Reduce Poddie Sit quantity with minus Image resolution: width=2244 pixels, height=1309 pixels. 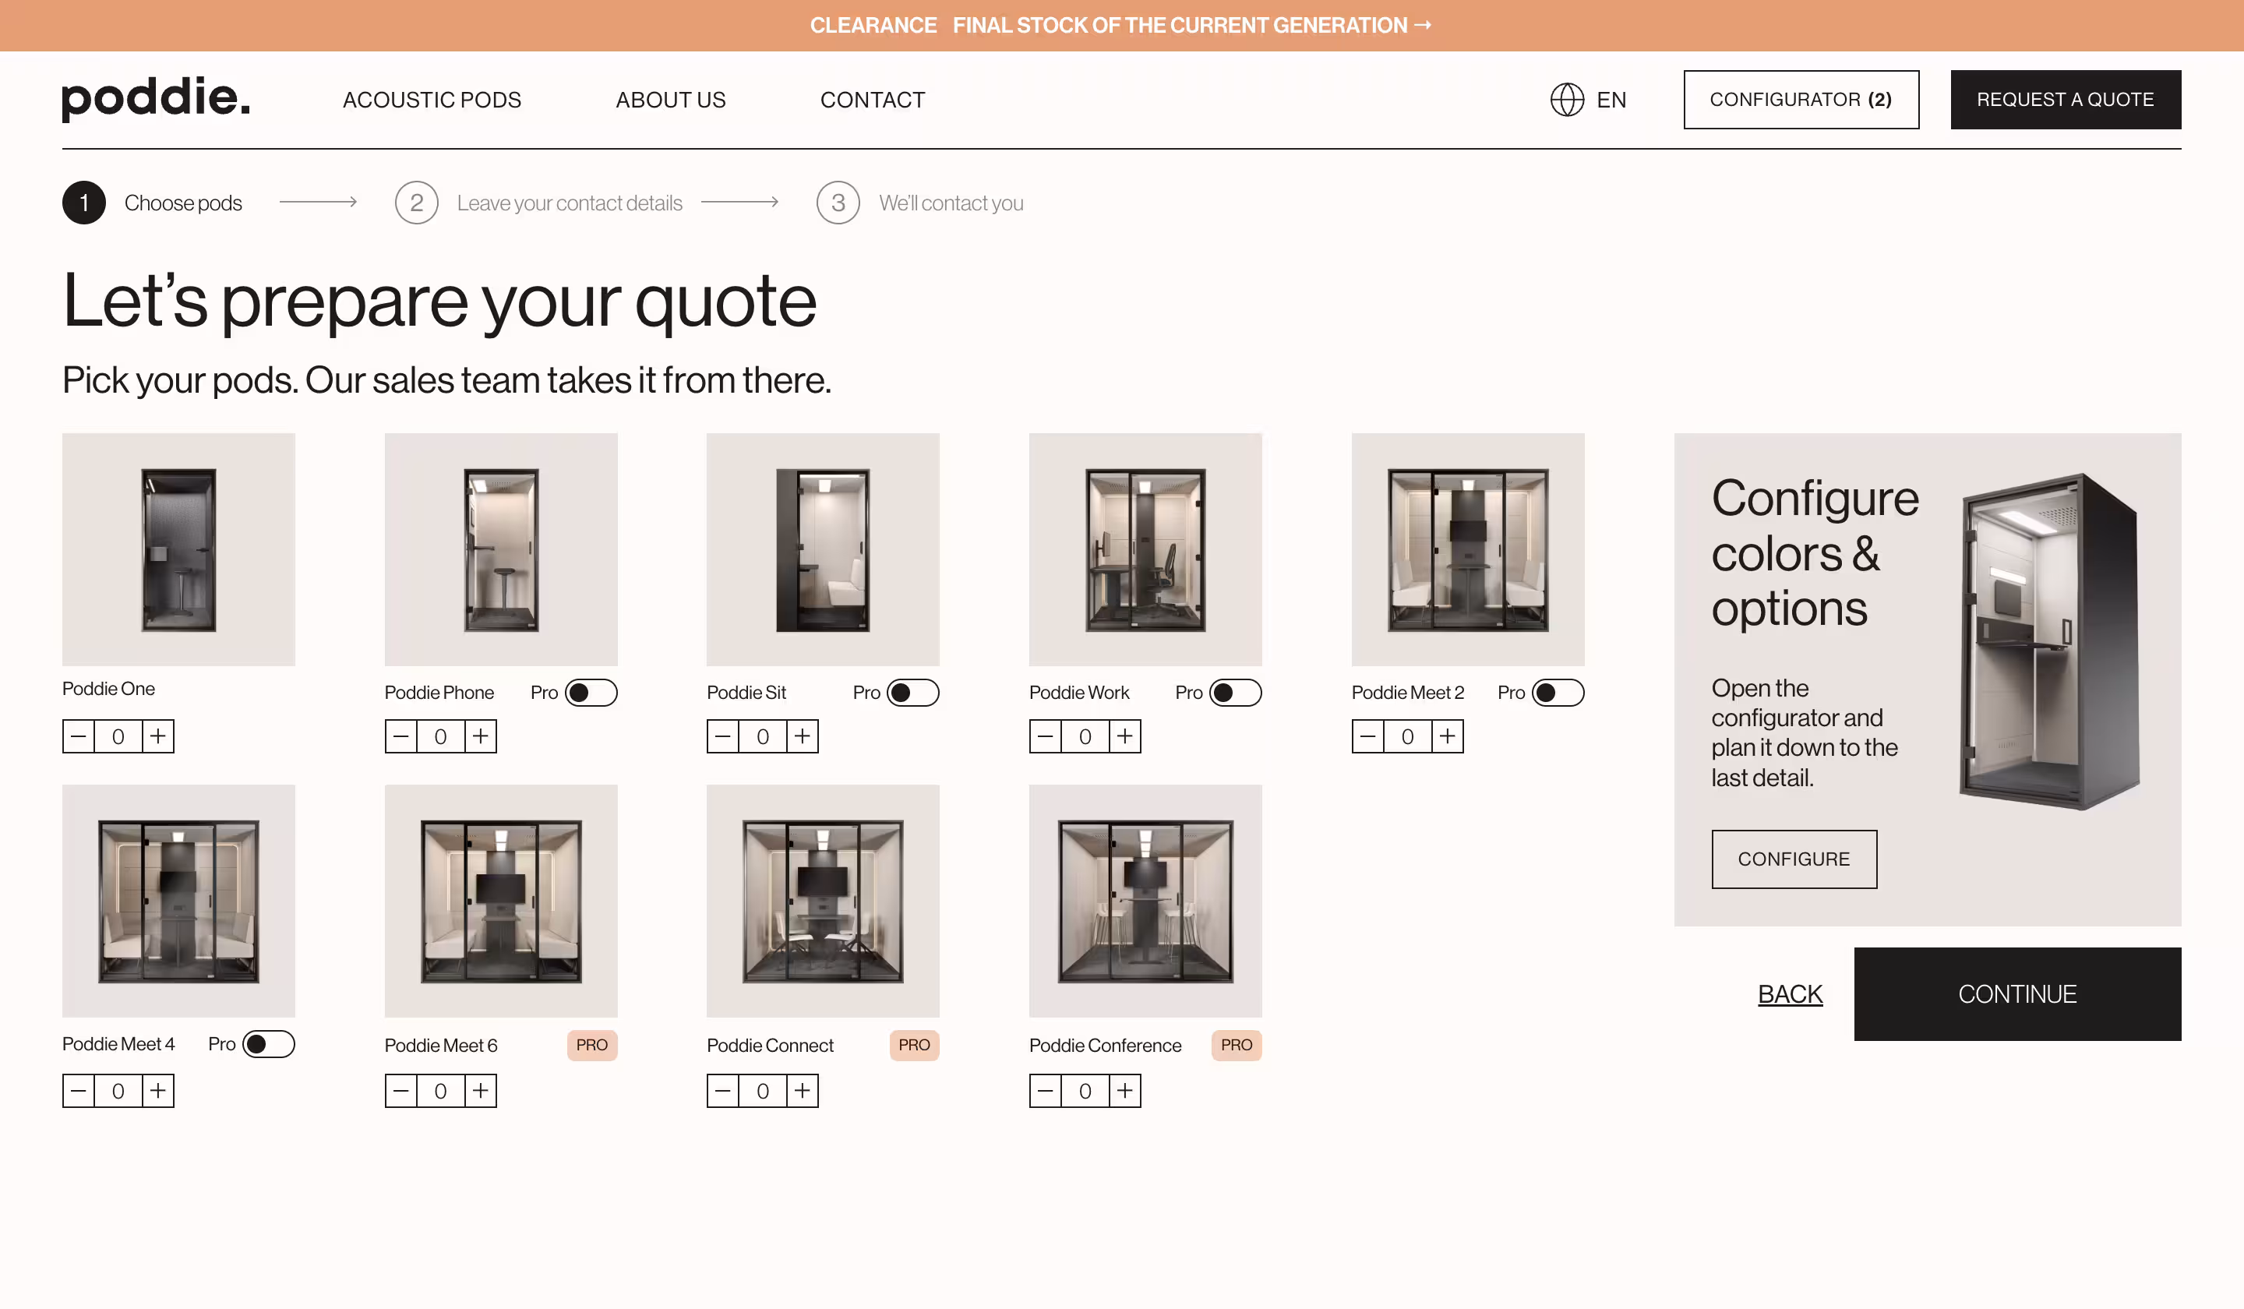[x=723, y=736]
